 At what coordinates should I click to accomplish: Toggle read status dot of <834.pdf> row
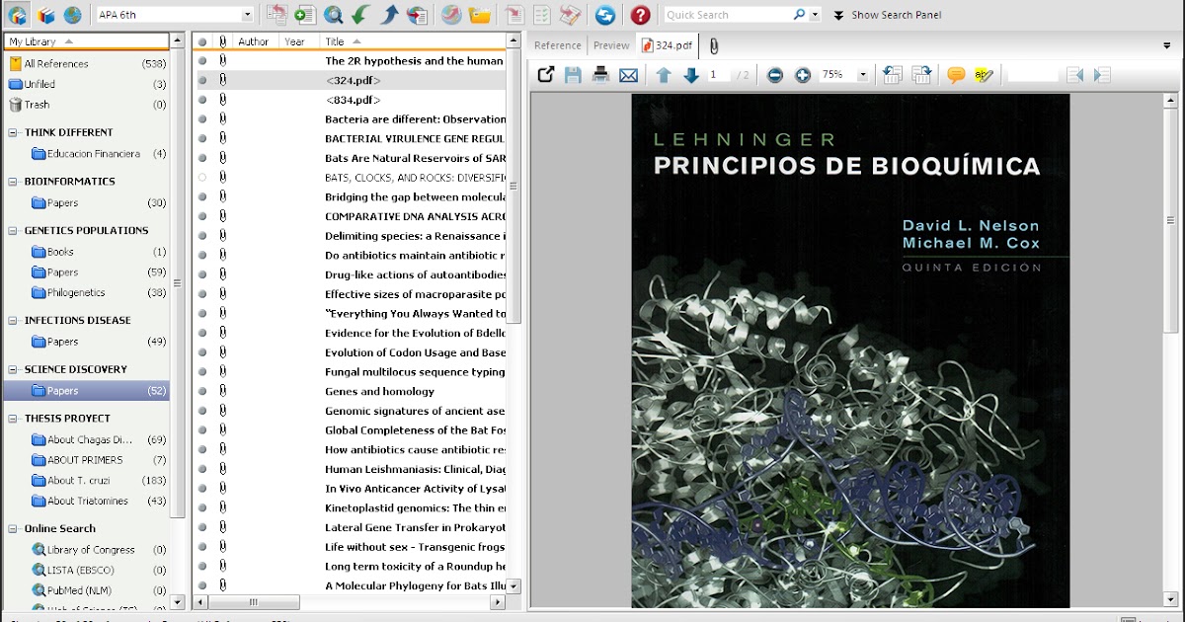202,100
